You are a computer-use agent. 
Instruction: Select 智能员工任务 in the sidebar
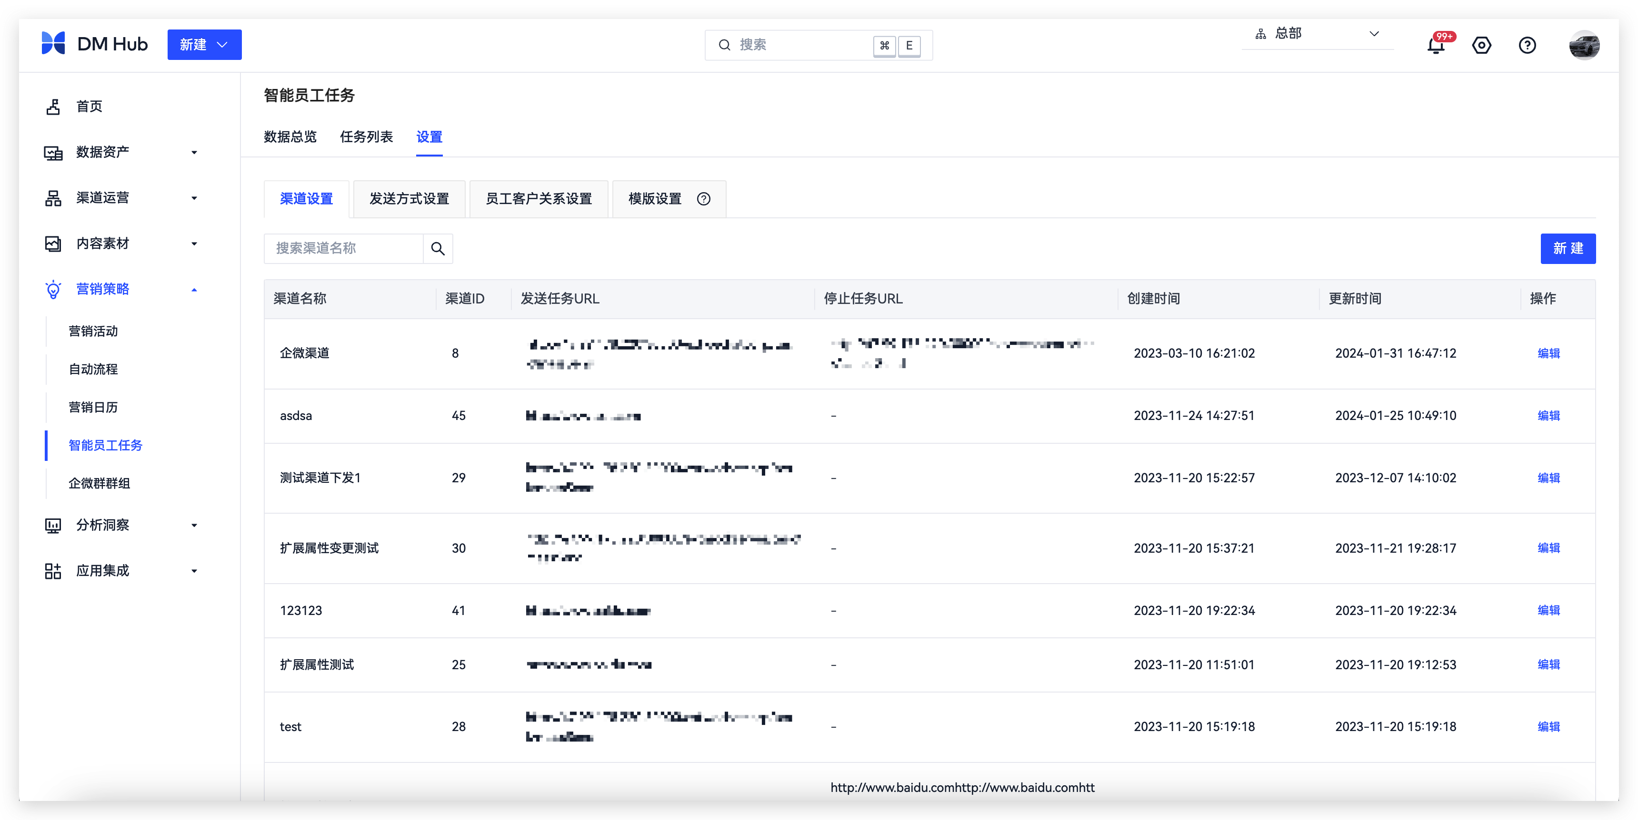[x=106, y=446]
